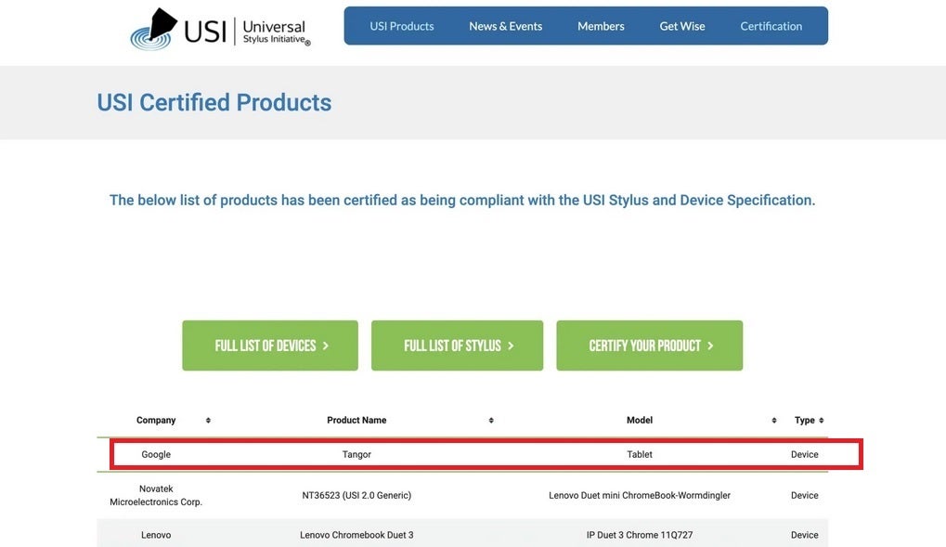
Task: Go to the Members menu item
Action: tap(601, 26)
